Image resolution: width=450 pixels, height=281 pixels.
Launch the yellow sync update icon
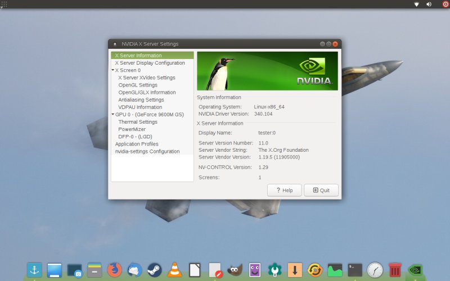[315, 270]
